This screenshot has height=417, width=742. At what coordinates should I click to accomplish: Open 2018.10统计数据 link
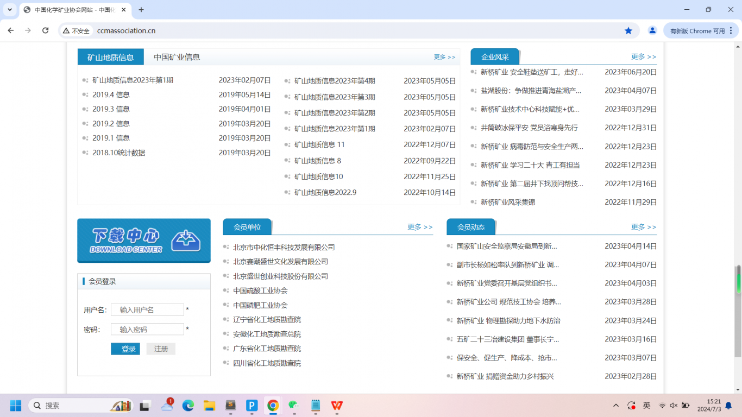pos(118,153)
